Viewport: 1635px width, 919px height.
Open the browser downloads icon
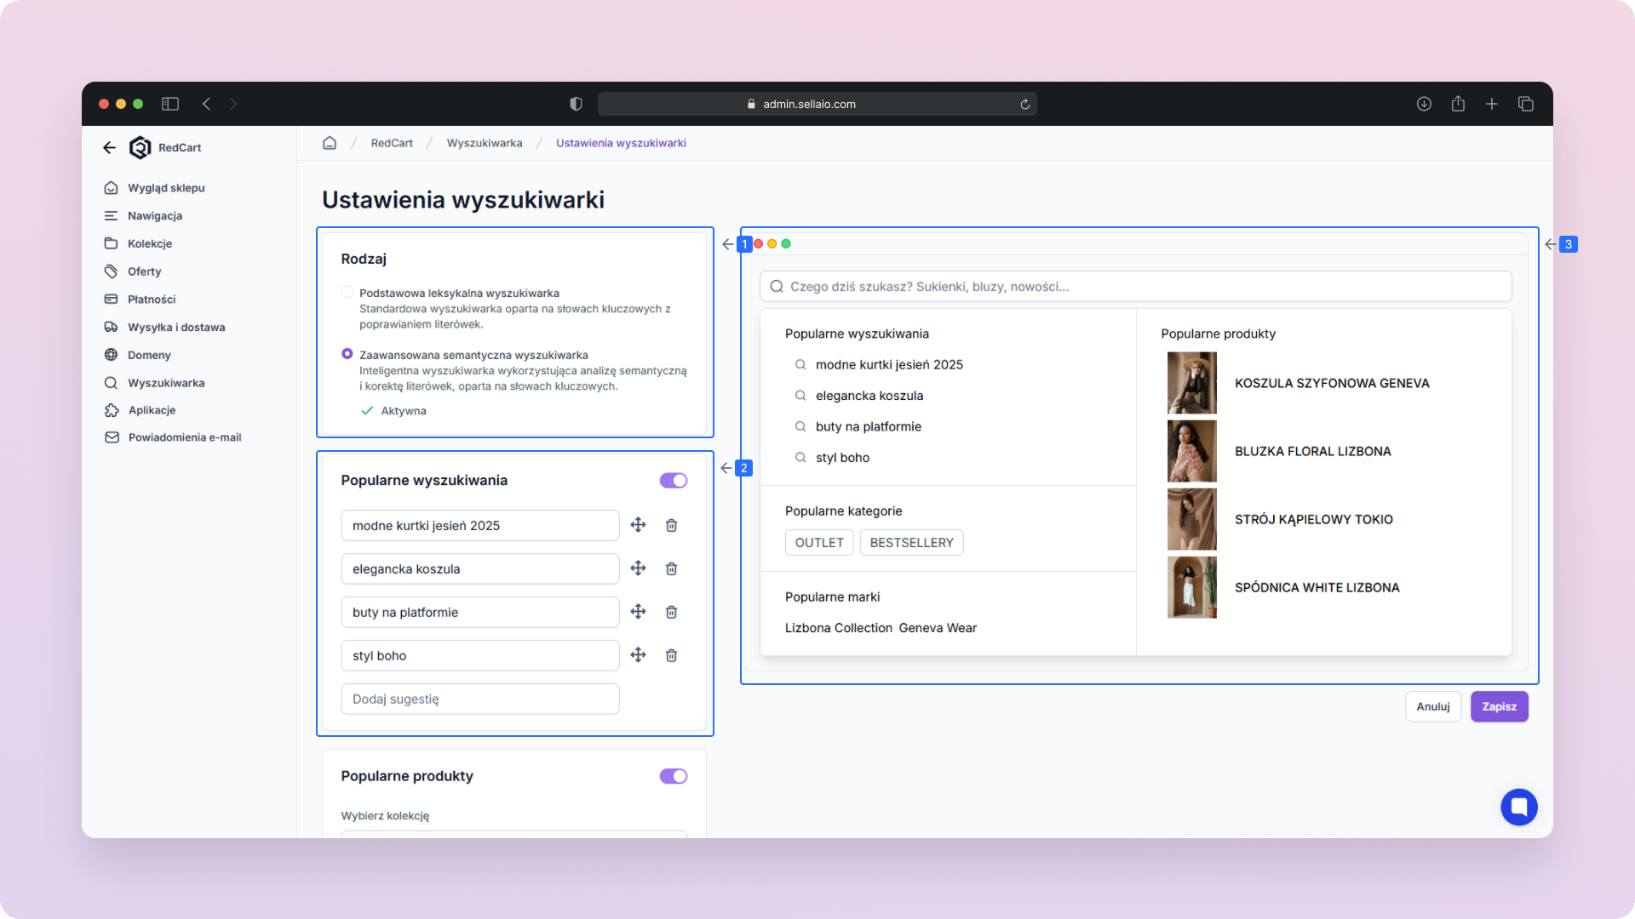(x=1424, y=104)
